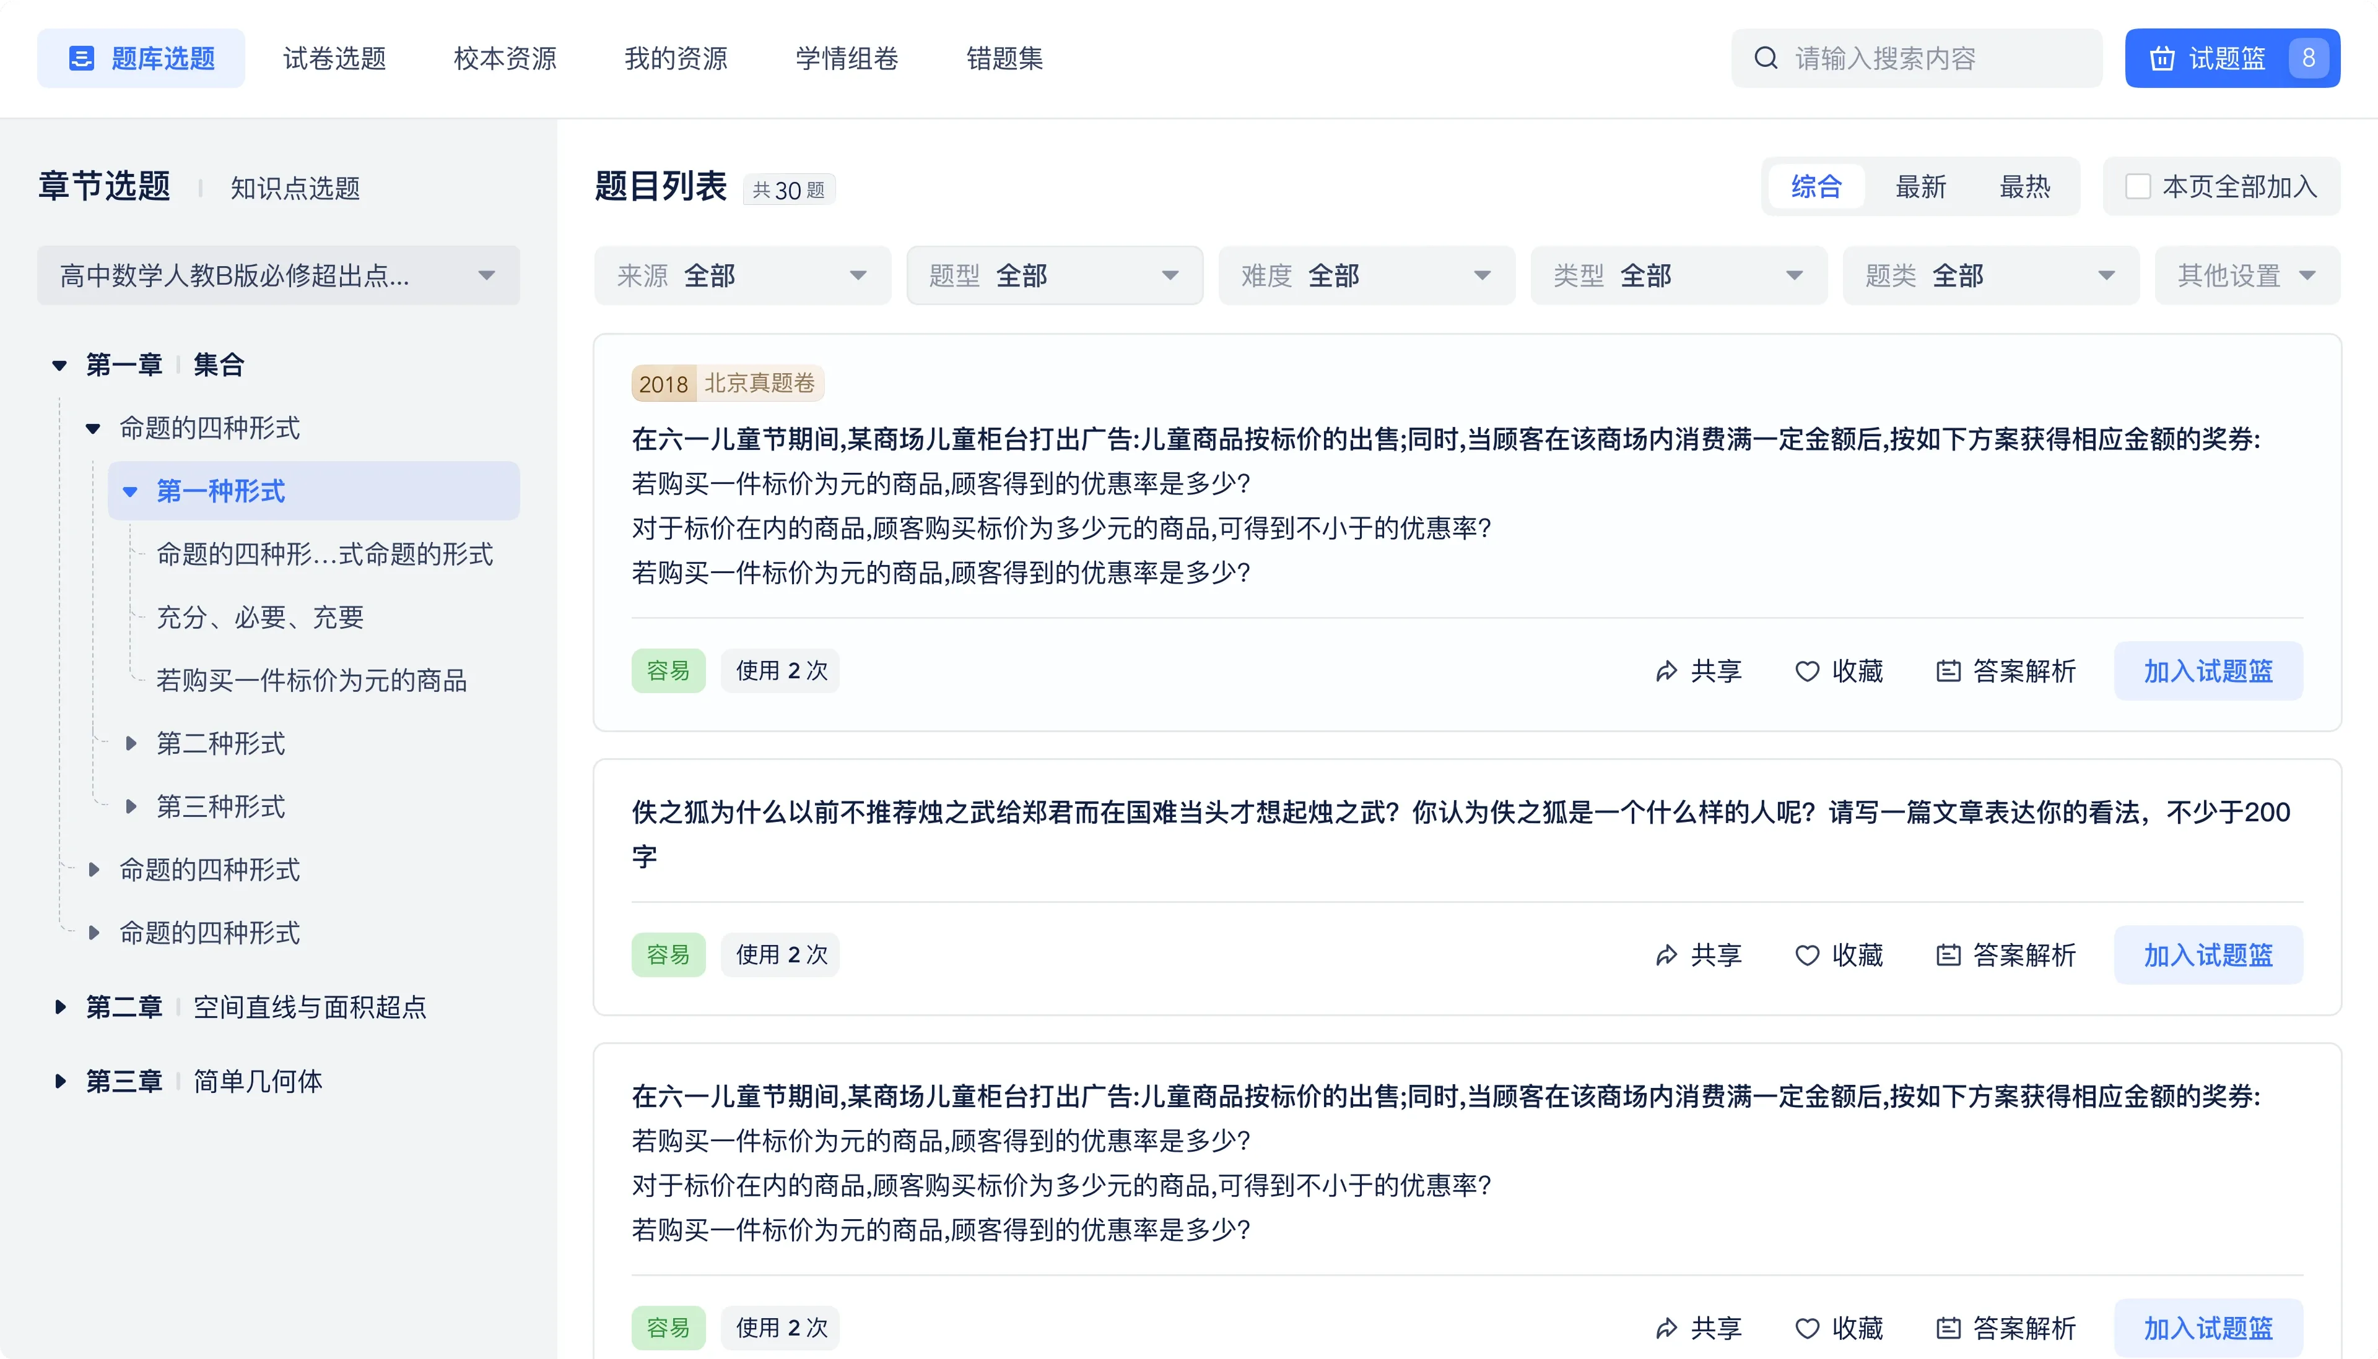
Task: Click heart 收藏 icon on 佚之狐 question card
Action: pyautogui.click(x=1807, y=955)
